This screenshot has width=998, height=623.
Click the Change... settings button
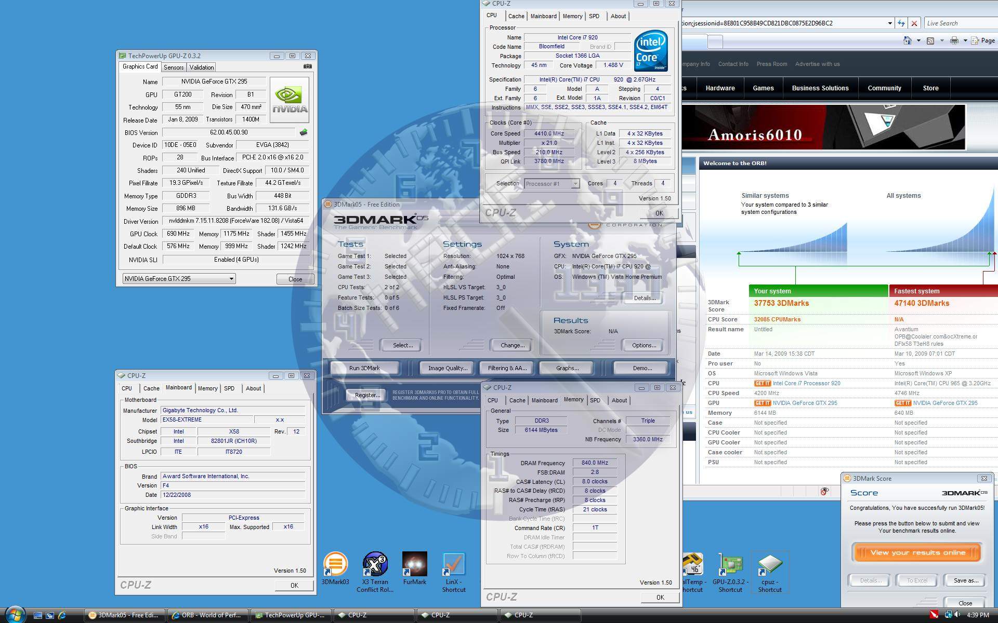pos(512,345)
